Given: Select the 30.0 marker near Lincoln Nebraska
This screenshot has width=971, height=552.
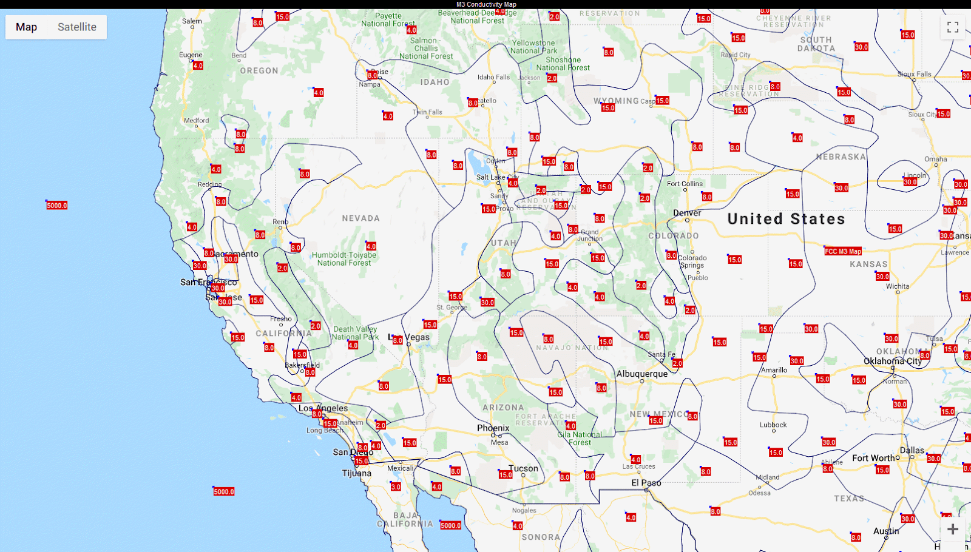Looking at the screenshot, I should coord(910,181).
